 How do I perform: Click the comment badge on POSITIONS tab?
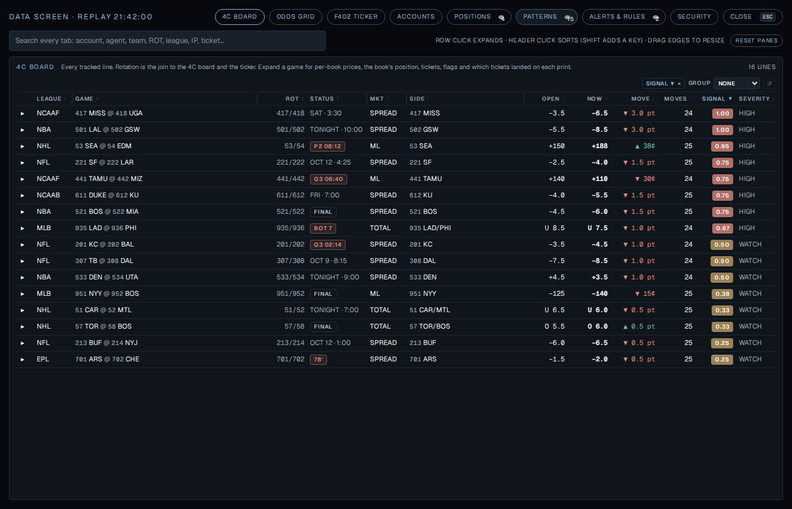click(501, 18)
